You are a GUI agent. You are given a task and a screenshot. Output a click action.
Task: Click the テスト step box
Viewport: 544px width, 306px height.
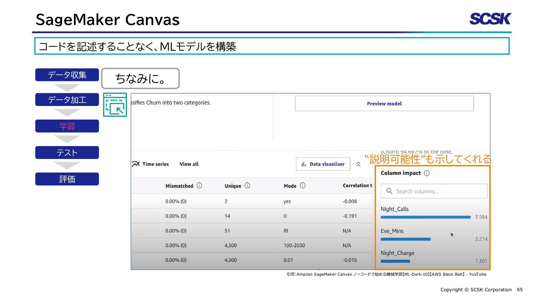(x=67, y=152)
